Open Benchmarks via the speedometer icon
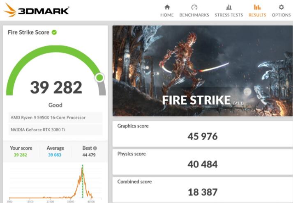Image resolution: width=293 pixels, height=203 pixels. point(194,7)
